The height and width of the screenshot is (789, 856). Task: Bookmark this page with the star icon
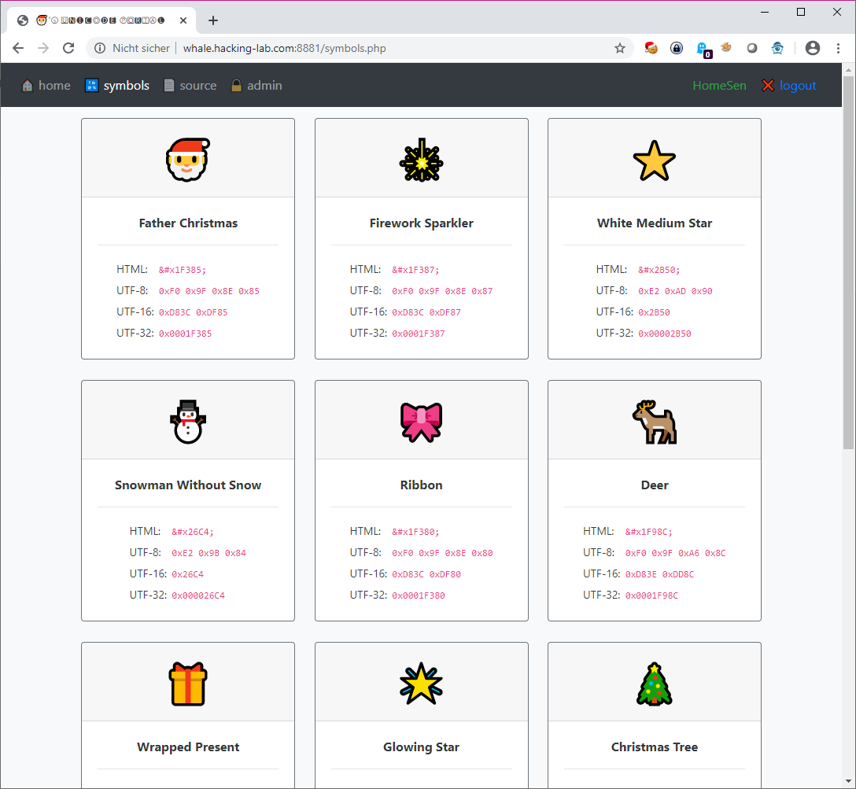click(620, 48)
